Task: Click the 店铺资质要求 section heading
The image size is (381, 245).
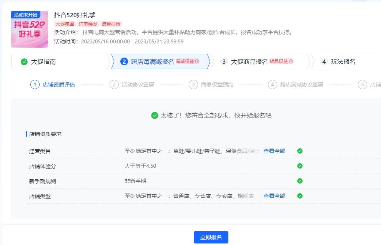Action: [45, 134]
